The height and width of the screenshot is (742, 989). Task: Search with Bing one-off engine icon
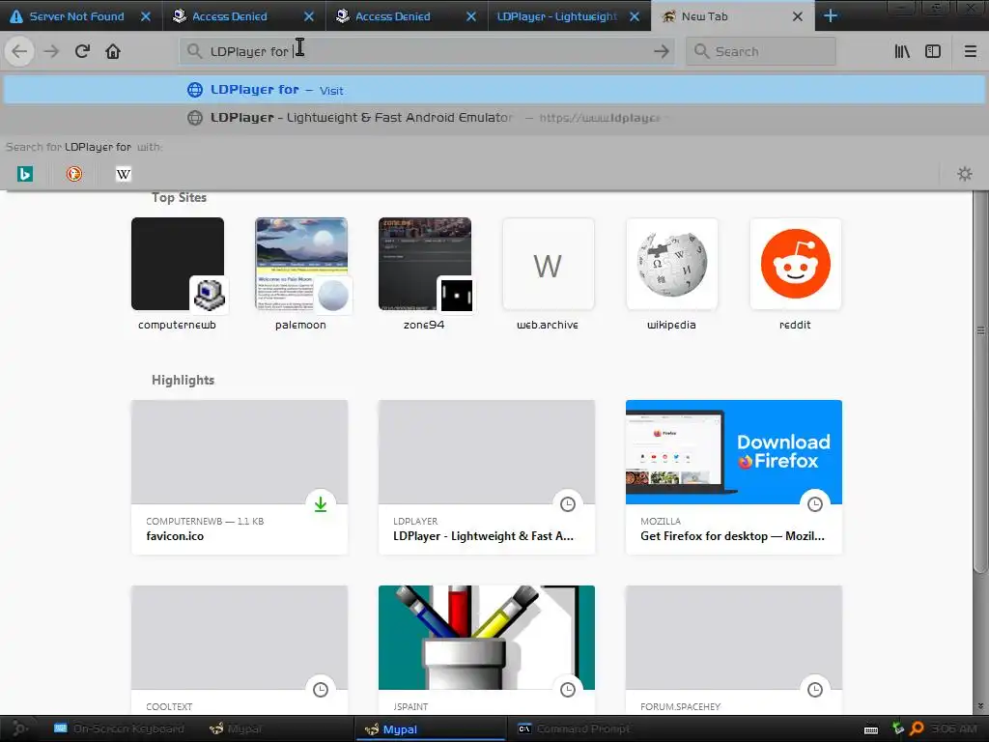pos(25,174)
